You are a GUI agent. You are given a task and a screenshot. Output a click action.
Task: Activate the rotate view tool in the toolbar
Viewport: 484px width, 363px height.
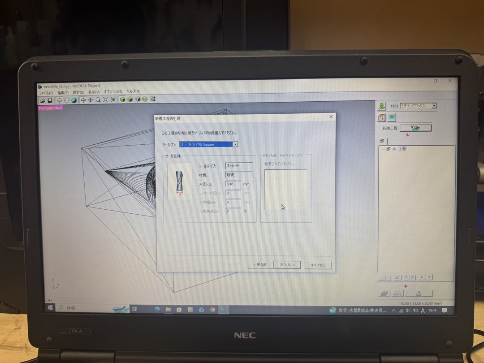click(83, 100)
